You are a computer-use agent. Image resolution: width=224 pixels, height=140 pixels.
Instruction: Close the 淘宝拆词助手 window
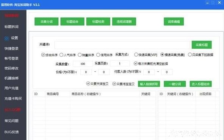219,3
